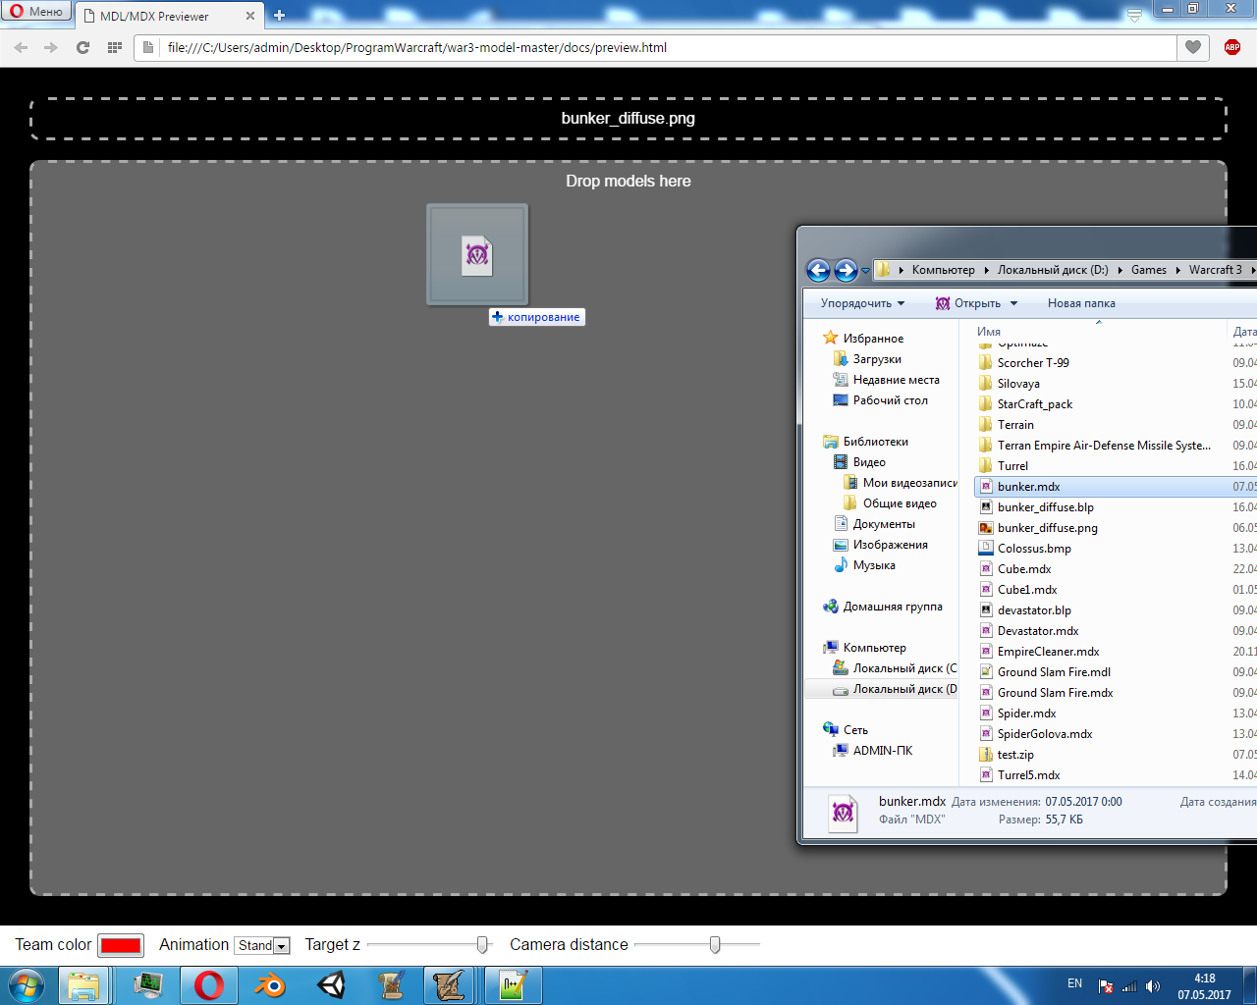Sort files by the Имя column header
Screen dimensions: 1257x1005
[x=989, y=332]
